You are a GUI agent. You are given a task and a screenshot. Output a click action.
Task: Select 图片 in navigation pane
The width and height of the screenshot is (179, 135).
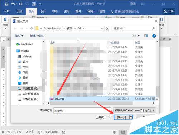(x=23, y=62)
